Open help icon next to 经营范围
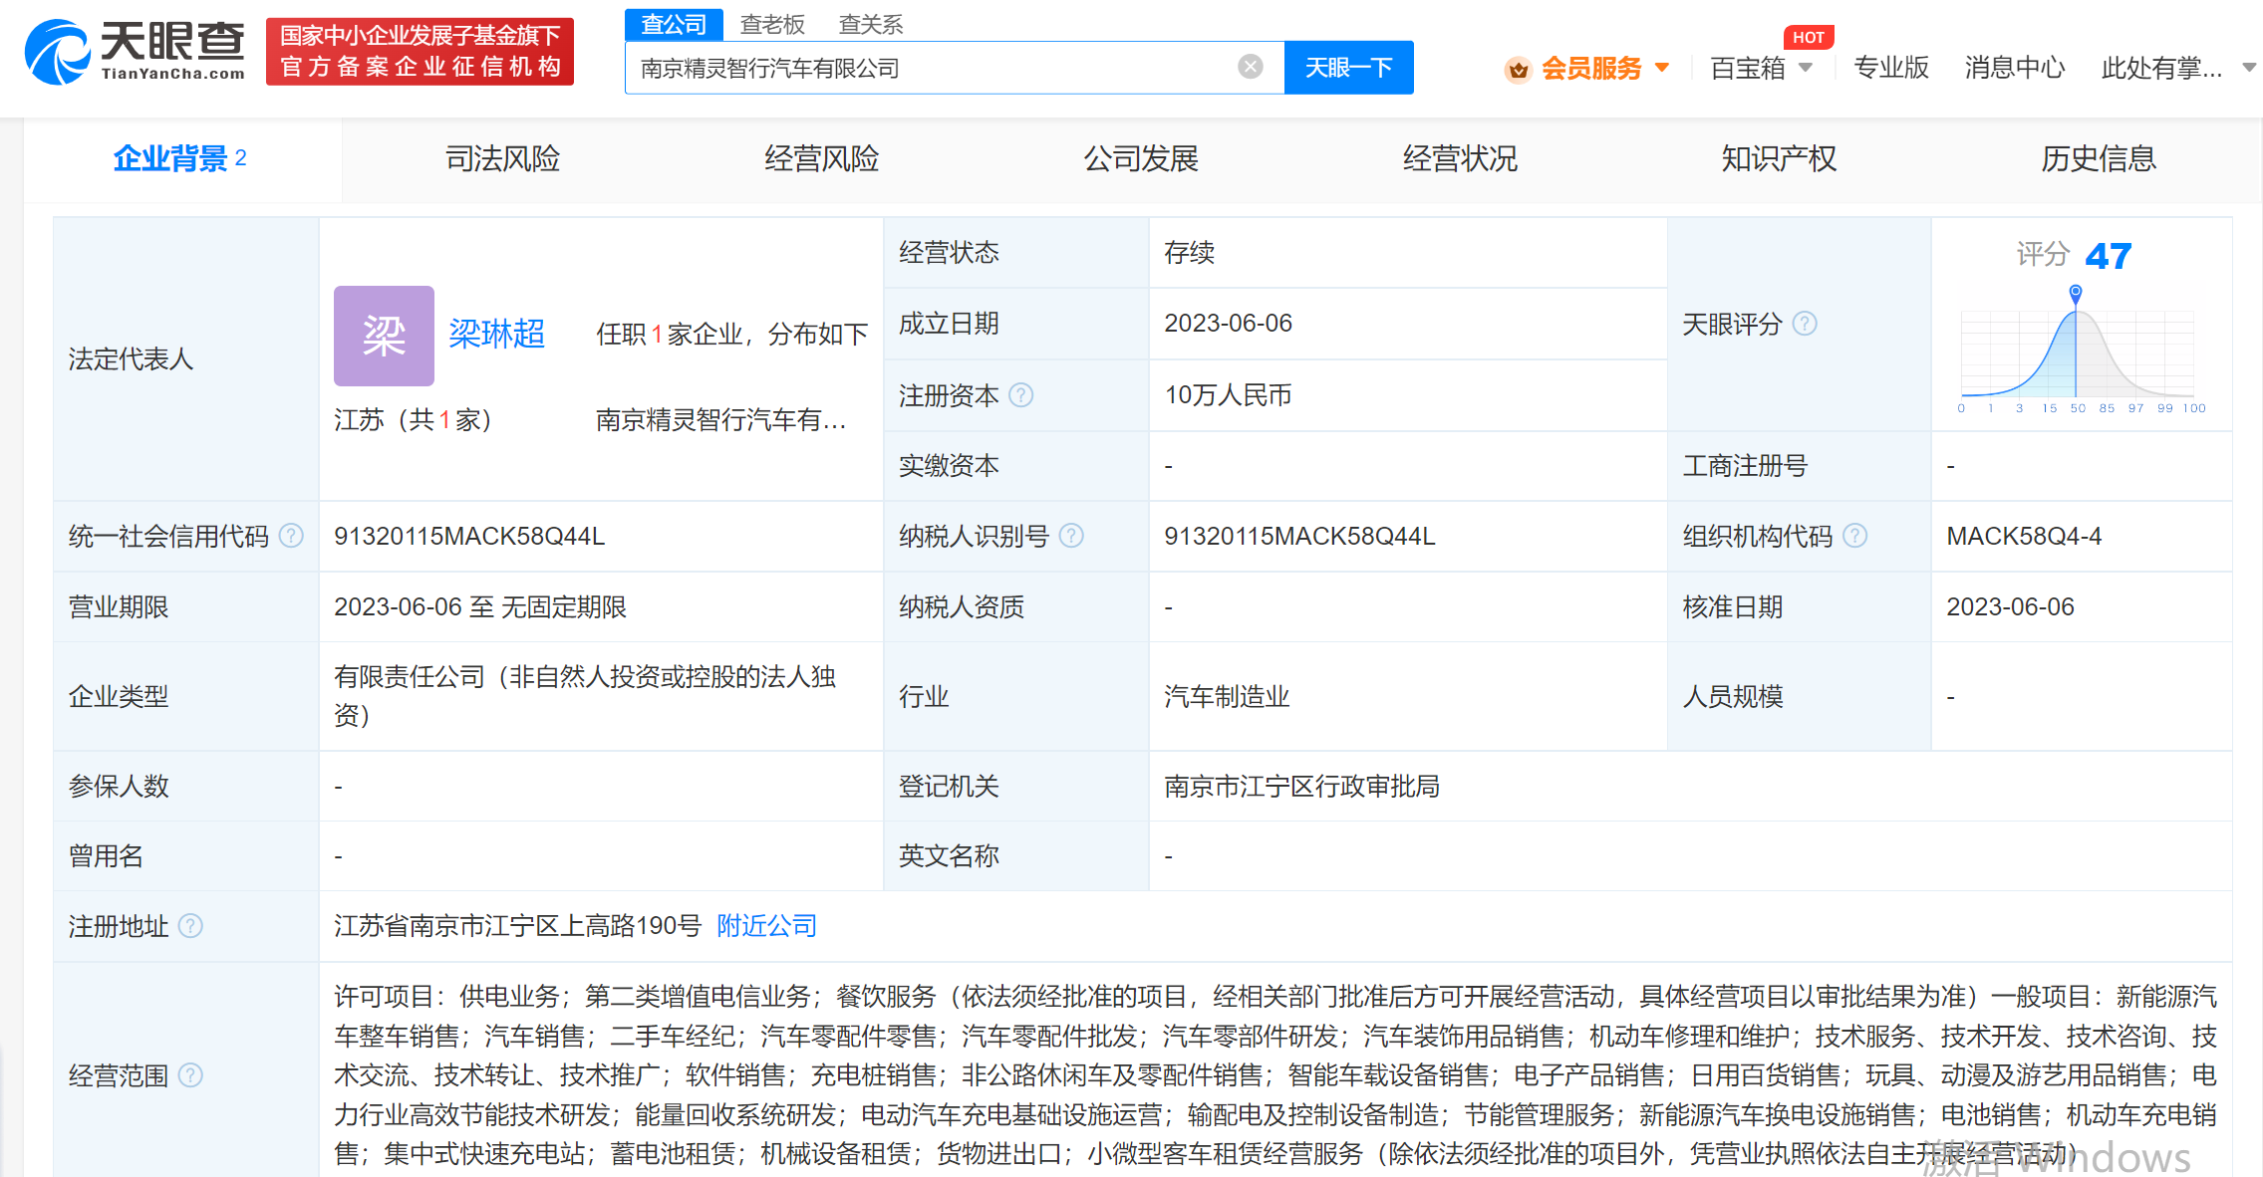The width and height of the screenshot is (2263, 1177). click(x=190, y=1075)
